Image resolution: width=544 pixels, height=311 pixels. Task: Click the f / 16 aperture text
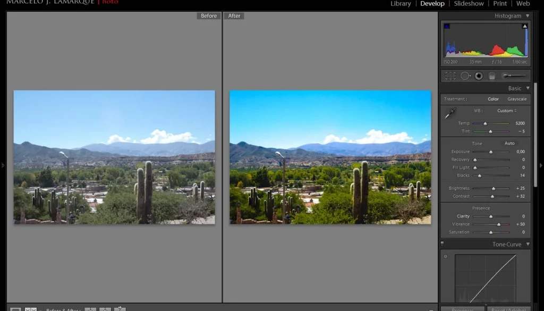pyautogui.click(x=497, y=62)
